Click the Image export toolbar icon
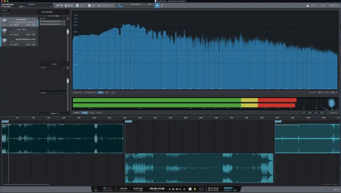The height and width of the screenshot is (193, 341). 81,5
